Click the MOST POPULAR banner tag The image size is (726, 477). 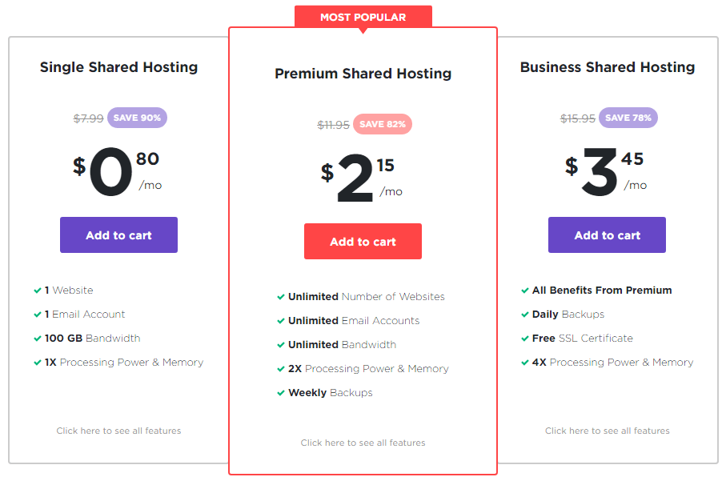pyautogui.click(x=363, y=17)
